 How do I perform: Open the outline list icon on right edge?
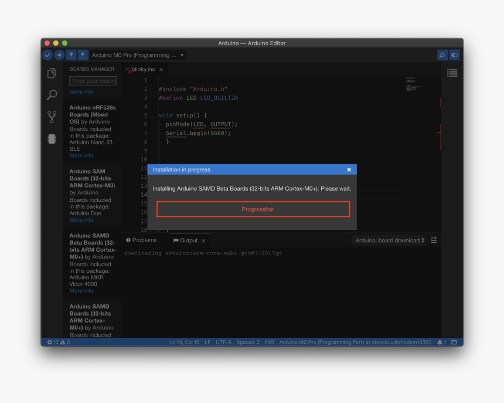tap(452, 73)
